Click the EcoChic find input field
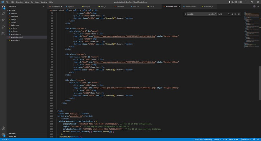 [x=197, y=14]
